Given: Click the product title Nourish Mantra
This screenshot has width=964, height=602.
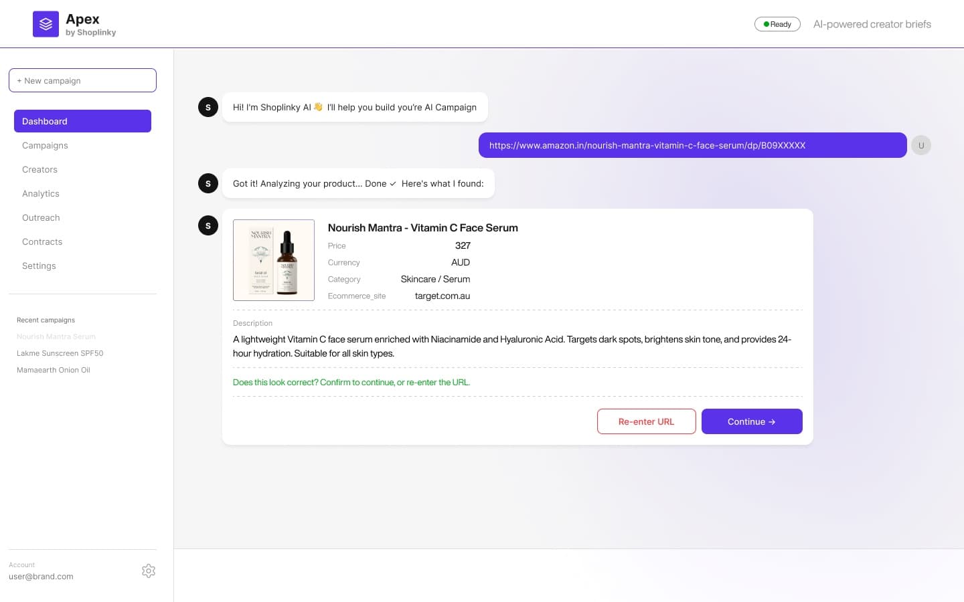Looking at the screenshot, I should click(x=423, y=227).
